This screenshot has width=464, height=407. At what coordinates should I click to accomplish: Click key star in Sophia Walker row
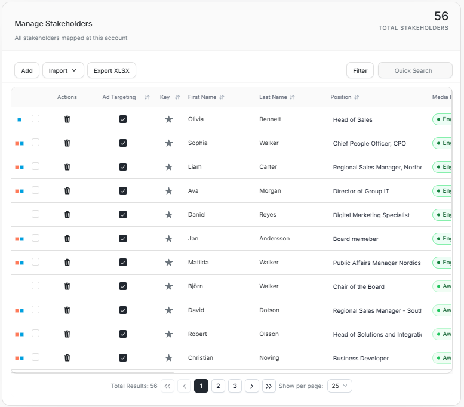(168, 143)
